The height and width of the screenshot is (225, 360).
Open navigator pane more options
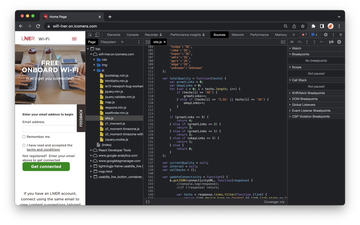coord(139,42)
